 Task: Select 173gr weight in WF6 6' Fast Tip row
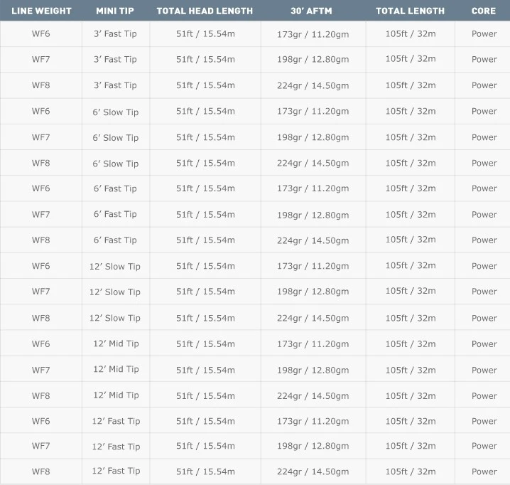pos(313,188)
